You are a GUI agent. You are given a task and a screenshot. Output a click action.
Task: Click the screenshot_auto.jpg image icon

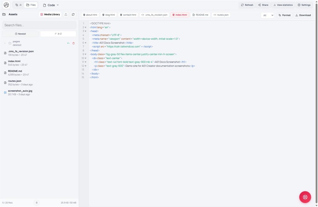pyautogui.click(x=5, y=93)
